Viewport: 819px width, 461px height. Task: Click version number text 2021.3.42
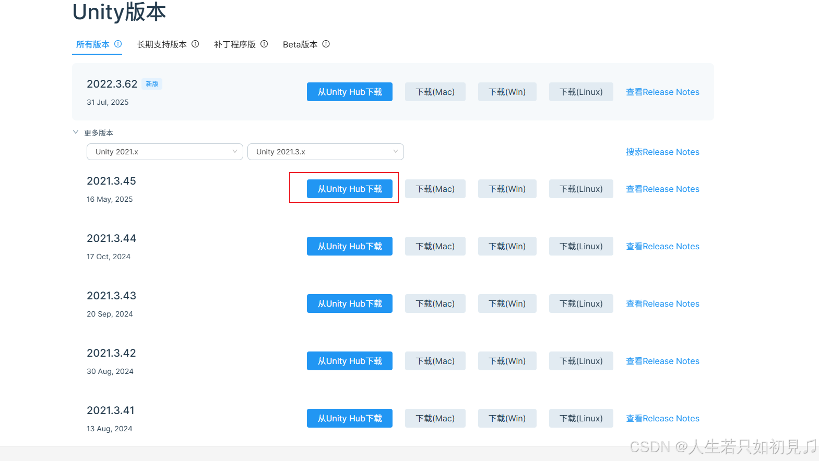pos(111,353)
